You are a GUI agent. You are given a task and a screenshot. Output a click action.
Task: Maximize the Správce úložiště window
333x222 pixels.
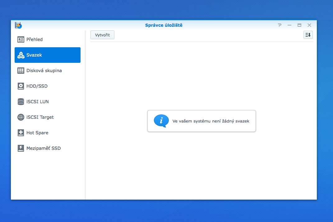coord(299,25)
